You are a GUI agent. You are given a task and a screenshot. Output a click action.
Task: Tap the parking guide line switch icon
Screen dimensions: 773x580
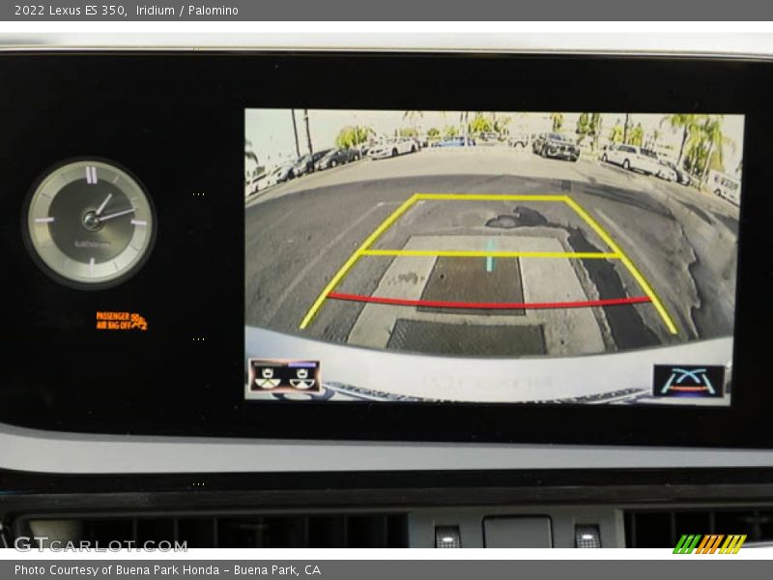[689, 381]
